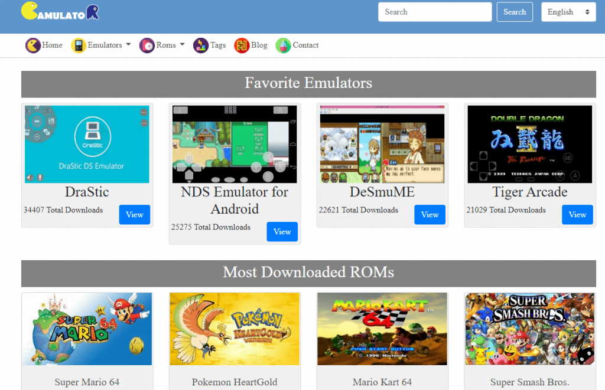605x390 pixels.
Task: Open the Blog via its icon
Action: (x=241, y=45)
